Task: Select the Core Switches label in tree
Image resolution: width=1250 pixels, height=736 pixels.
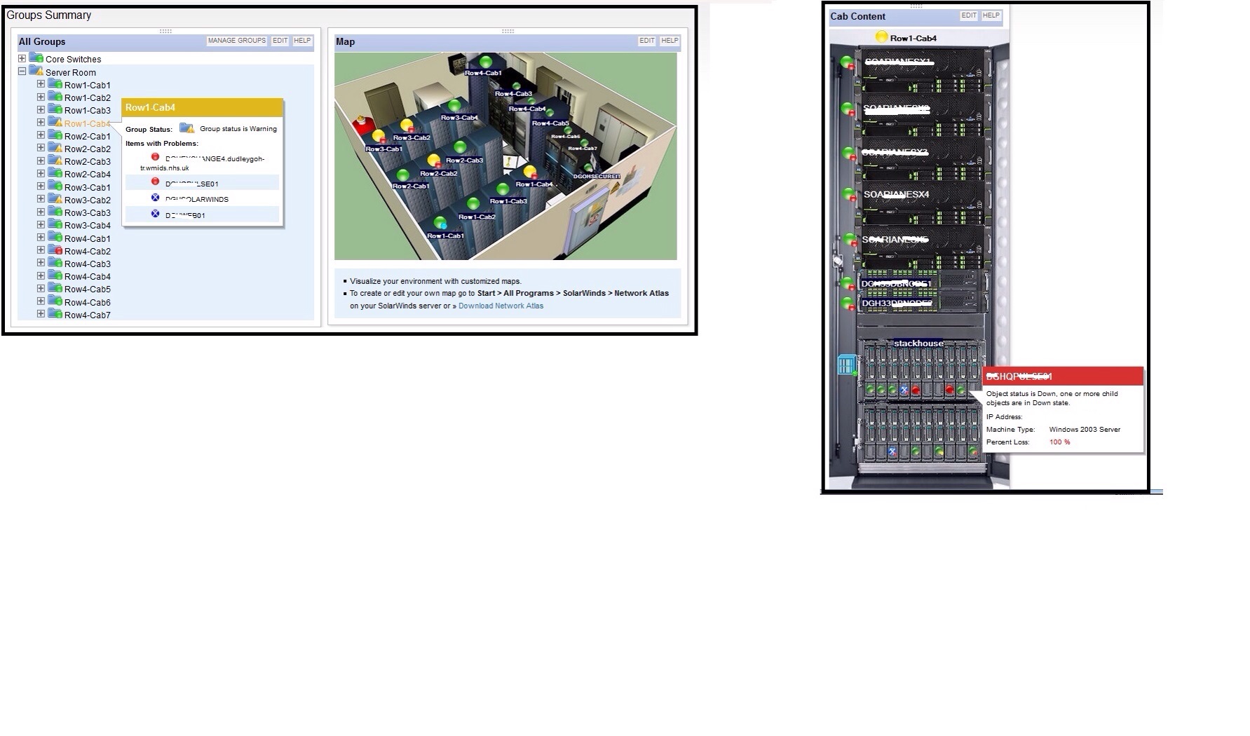Action: point(73,60)
